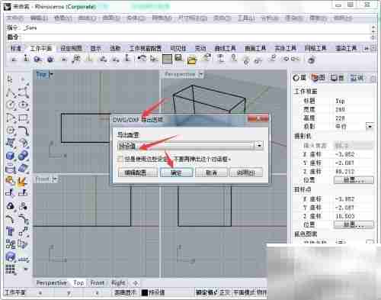Toggle 锁定格点 grid snap in status bar
The width and height of the screenshot is (381, 300).
pyautogui.click(x=207, y=292)
